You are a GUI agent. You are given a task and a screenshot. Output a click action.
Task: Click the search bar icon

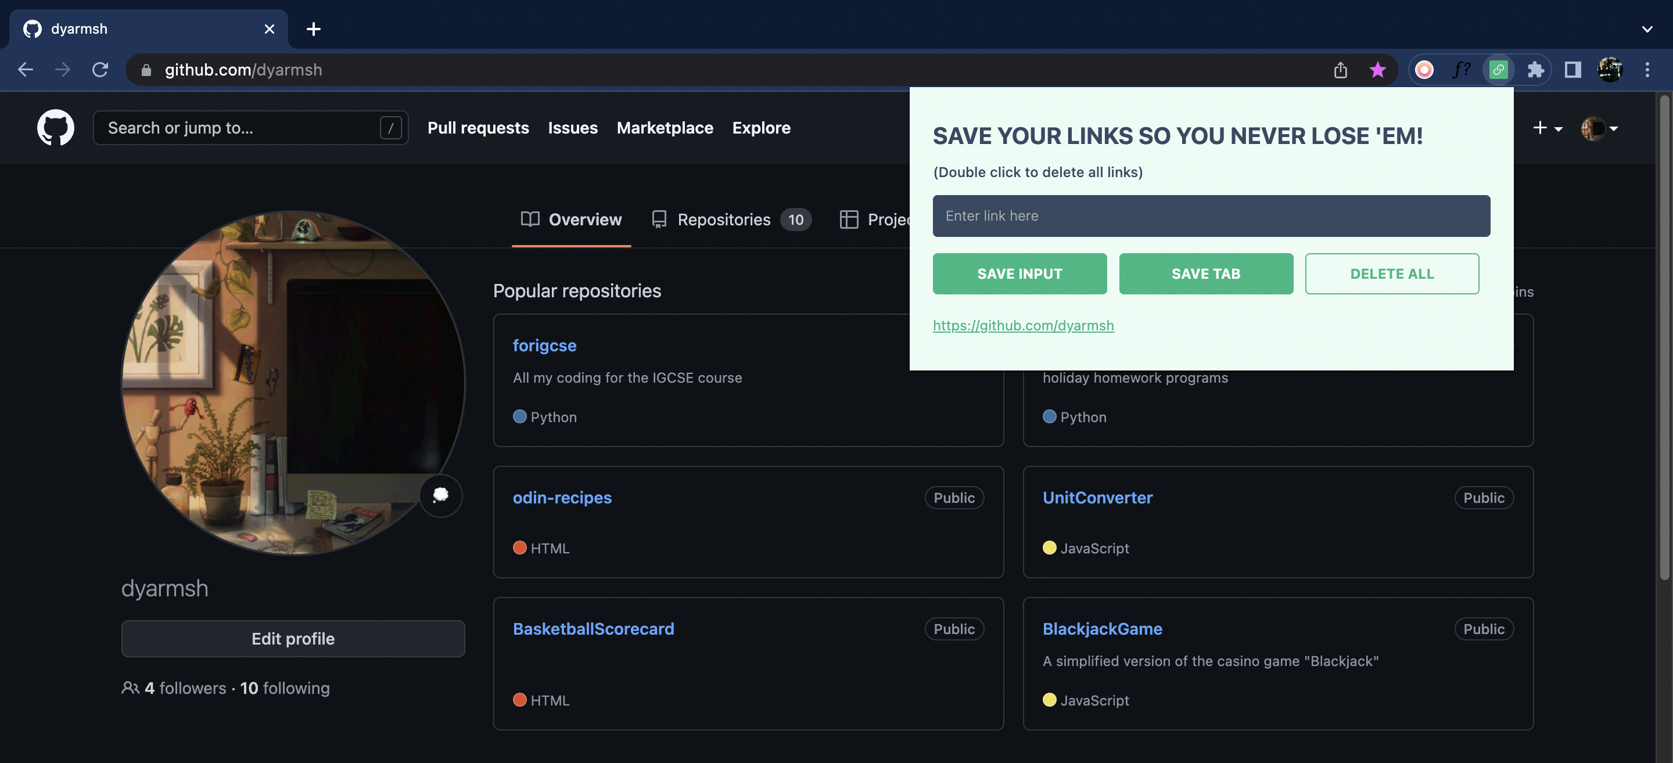pyautogui.click(x=389, y=127)
